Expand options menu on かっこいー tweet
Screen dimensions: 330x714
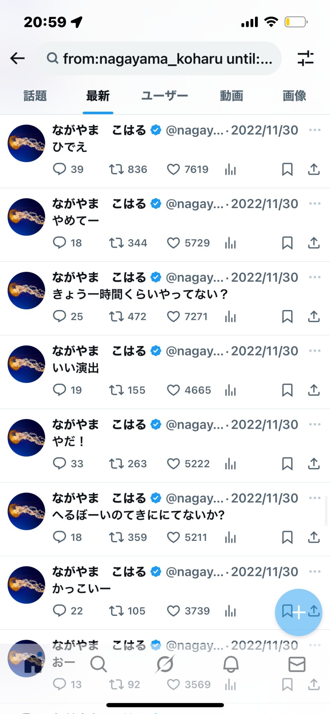[314, 572]
